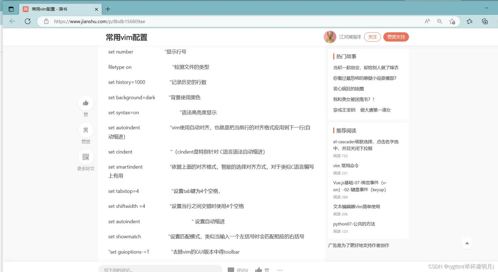
Task: Open the QR code 更多好文 icon
Action: click(x=86, y=157)
